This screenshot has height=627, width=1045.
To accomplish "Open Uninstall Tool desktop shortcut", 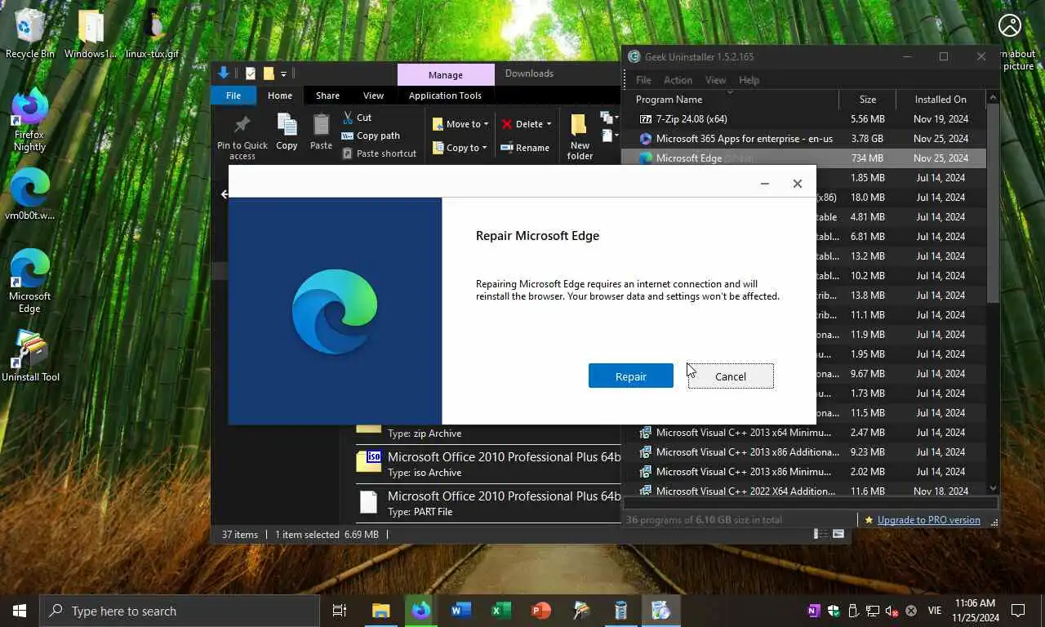I will [x=30, y=357].
